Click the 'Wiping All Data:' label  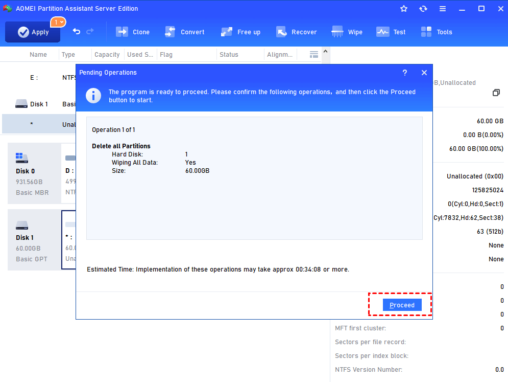coord(135,163)
